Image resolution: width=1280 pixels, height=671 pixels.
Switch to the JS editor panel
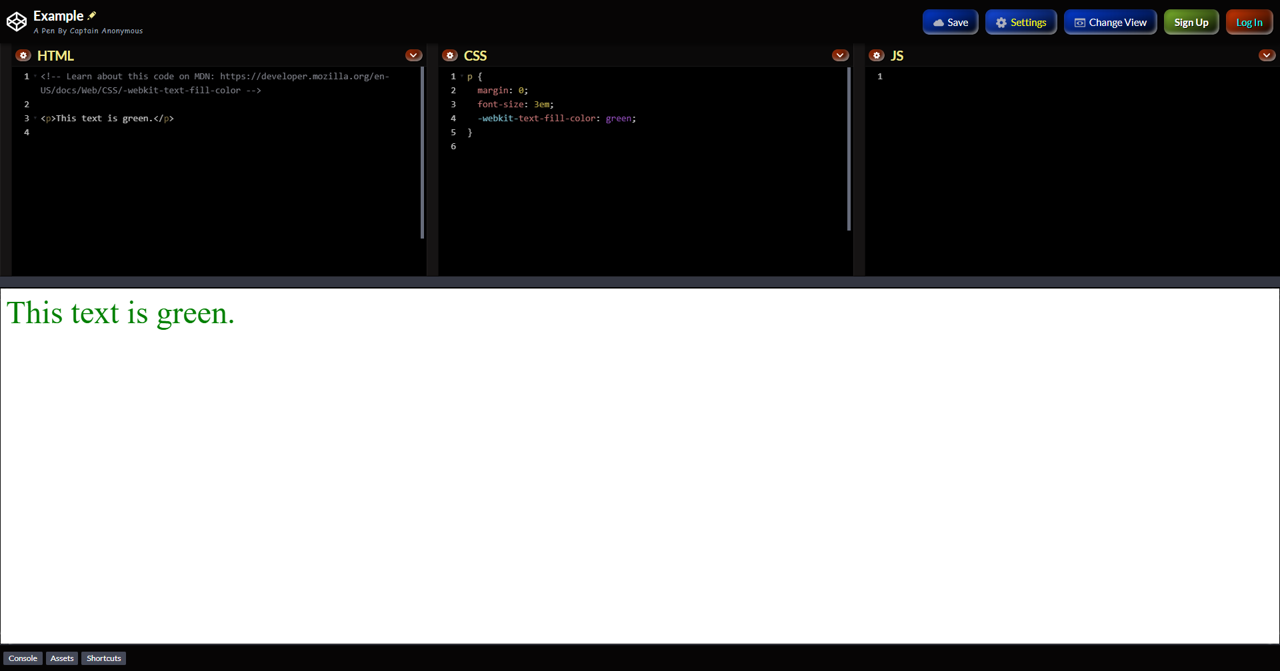tap(897, 55)
